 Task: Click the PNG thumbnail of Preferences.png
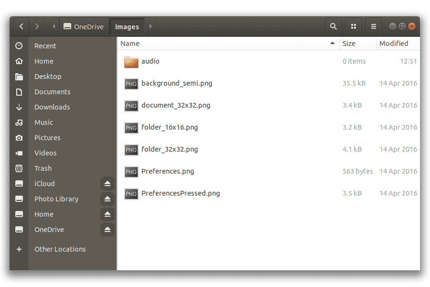pyautogui.click(x=131, y=172)
